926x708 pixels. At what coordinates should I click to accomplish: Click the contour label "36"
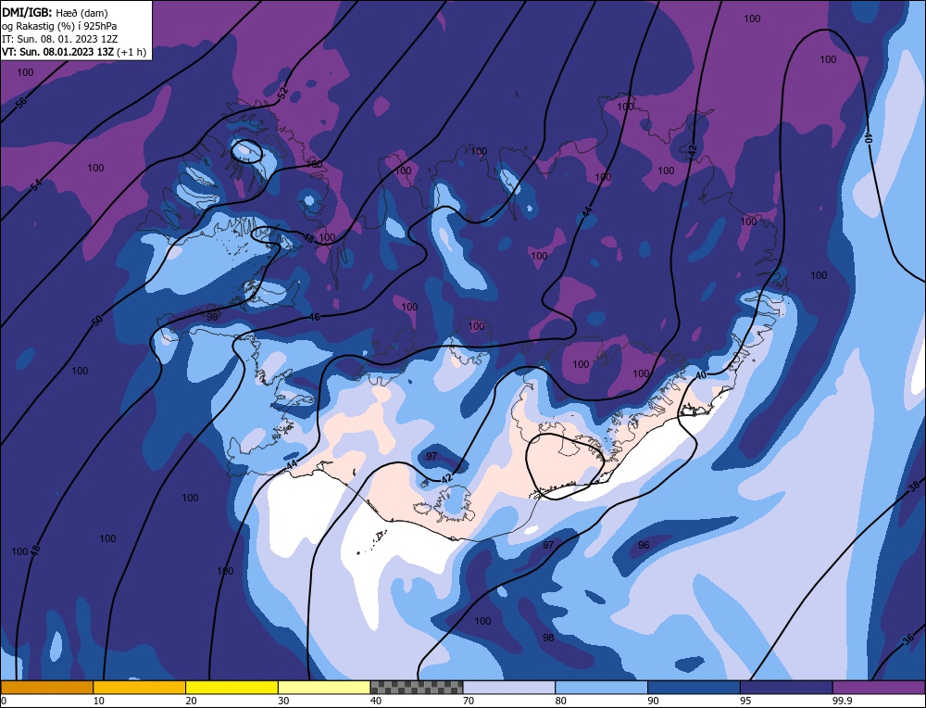tap(908, 638)
